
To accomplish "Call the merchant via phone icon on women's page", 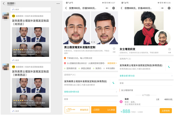I will tap(169, 67).
